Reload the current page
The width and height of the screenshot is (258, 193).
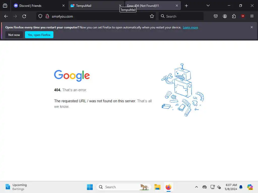point(24,16)
